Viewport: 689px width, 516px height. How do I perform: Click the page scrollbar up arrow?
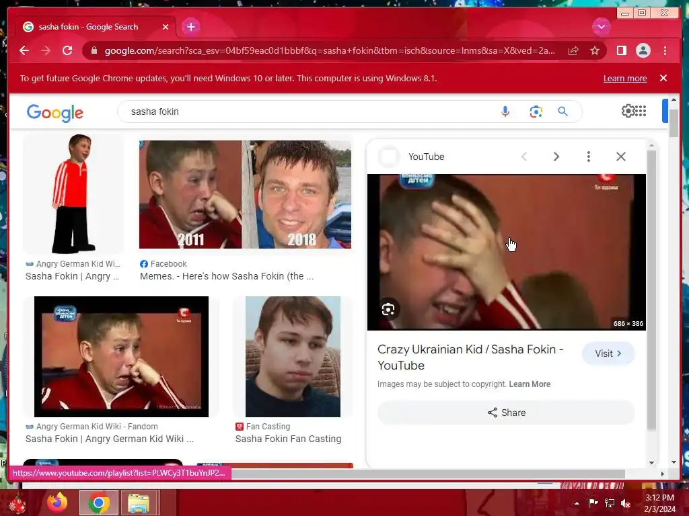(674, 100)
